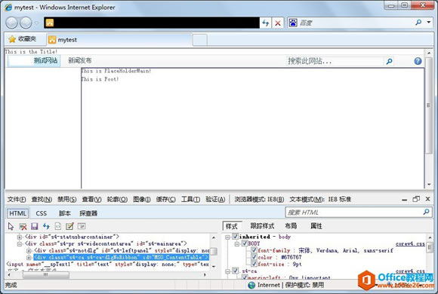Save HTML with the floppy disk icon
This screenshot has width=438, height=294.
click(x=34, y=226)
